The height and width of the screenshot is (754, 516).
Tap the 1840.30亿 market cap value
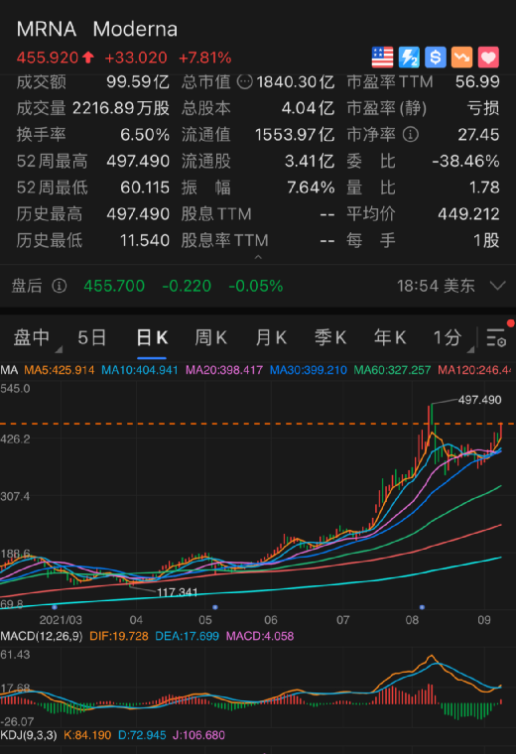[296, 81]
